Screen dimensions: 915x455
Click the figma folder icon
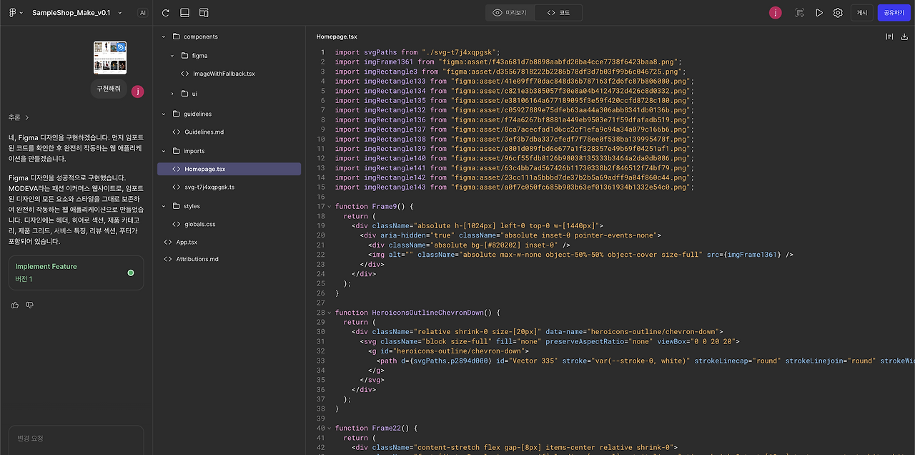185,55
